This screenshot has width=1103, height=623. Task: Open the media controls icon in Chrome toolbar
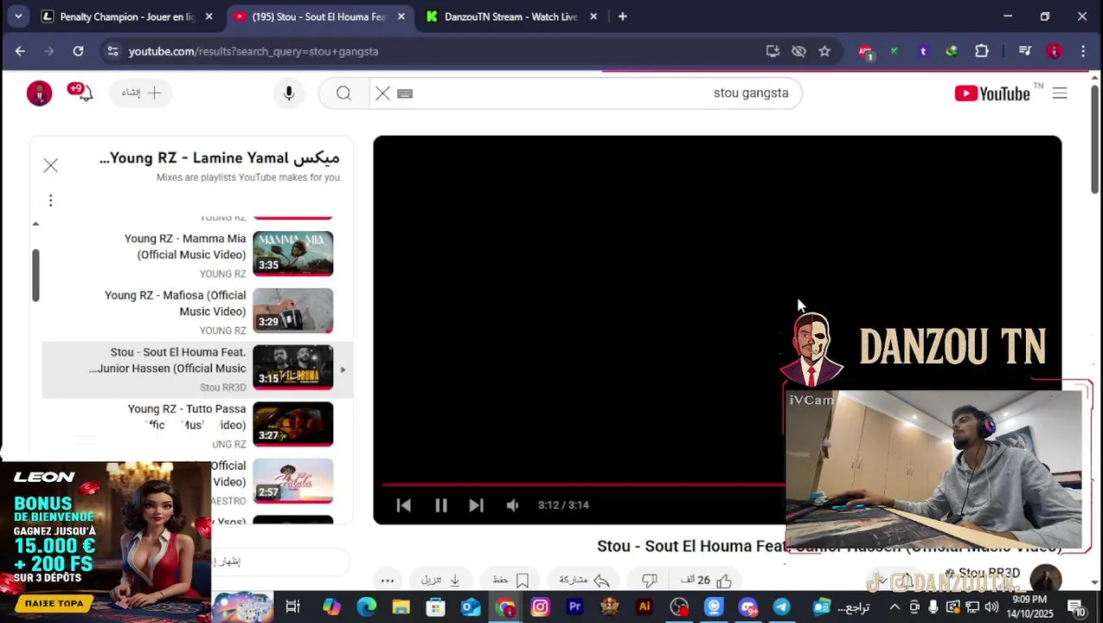[x=1025, y=51]
